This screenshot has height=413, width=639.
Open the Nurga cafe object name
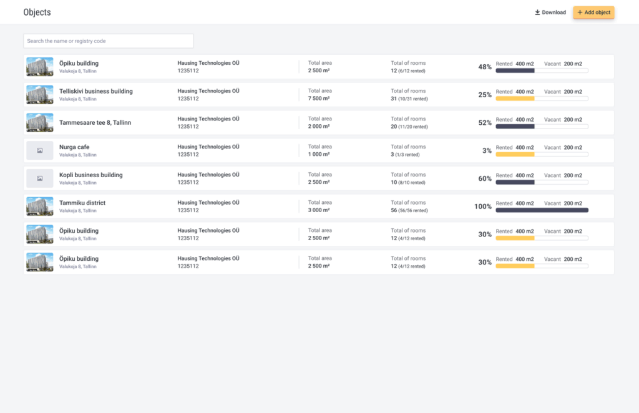click(x=74, y=147)
